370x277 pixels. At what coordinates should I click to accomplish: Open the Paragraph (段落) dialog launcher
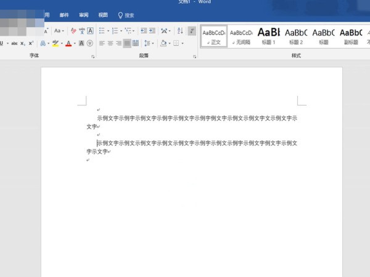click(194, 57)
